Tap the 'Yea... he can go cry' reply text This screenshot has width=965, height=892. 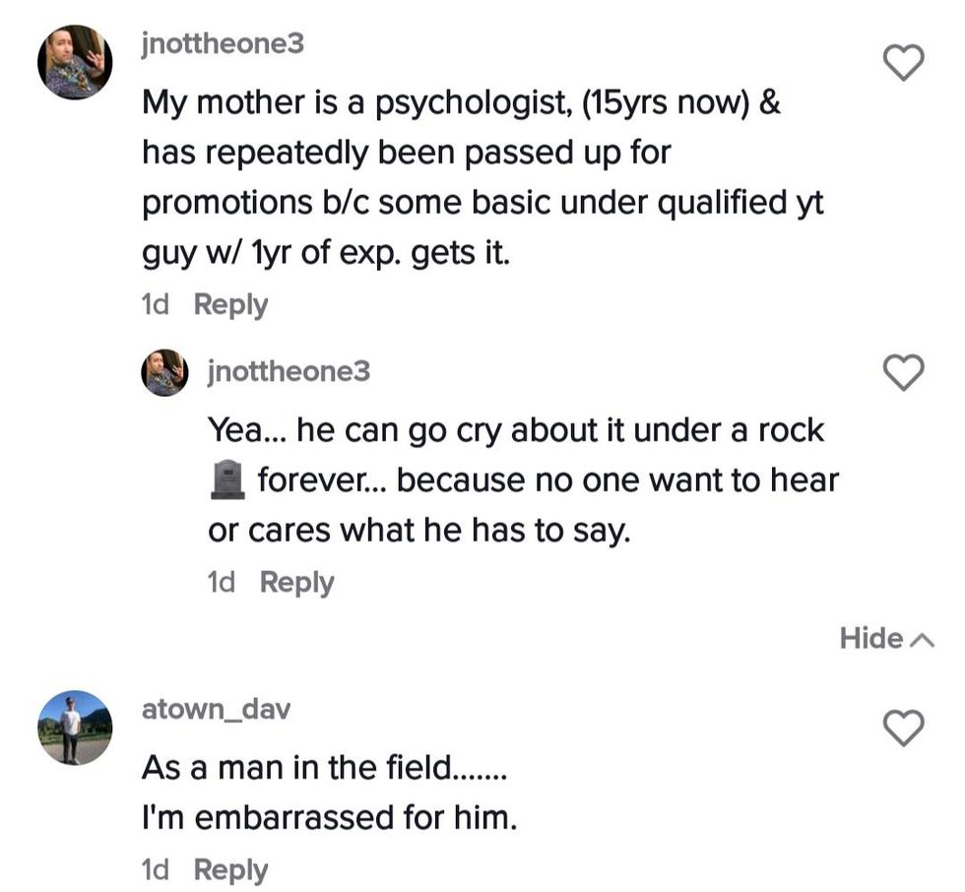(x=522, y=480)
